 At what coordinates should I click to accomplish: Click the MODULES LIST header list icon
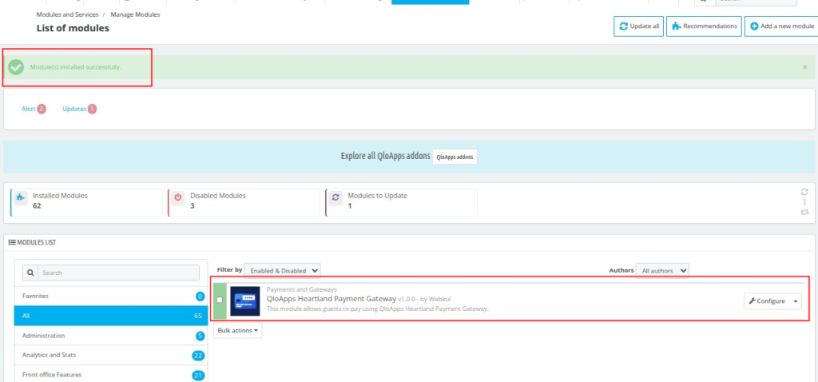12,243
